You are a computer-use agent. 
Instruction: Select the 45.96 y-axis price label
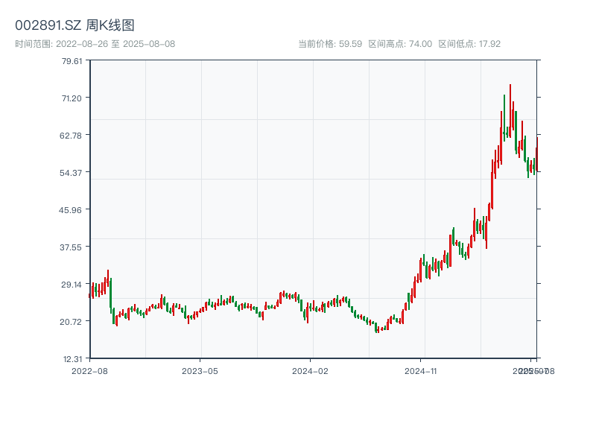(72, 210)
